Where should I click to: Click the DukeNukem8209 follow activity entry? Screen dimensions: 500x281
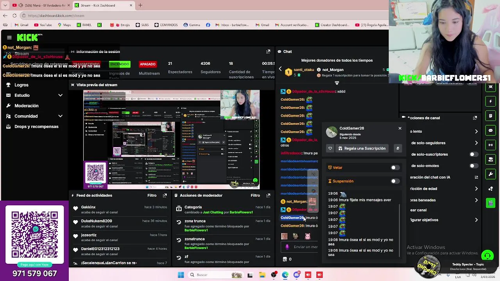pos(120,223)
